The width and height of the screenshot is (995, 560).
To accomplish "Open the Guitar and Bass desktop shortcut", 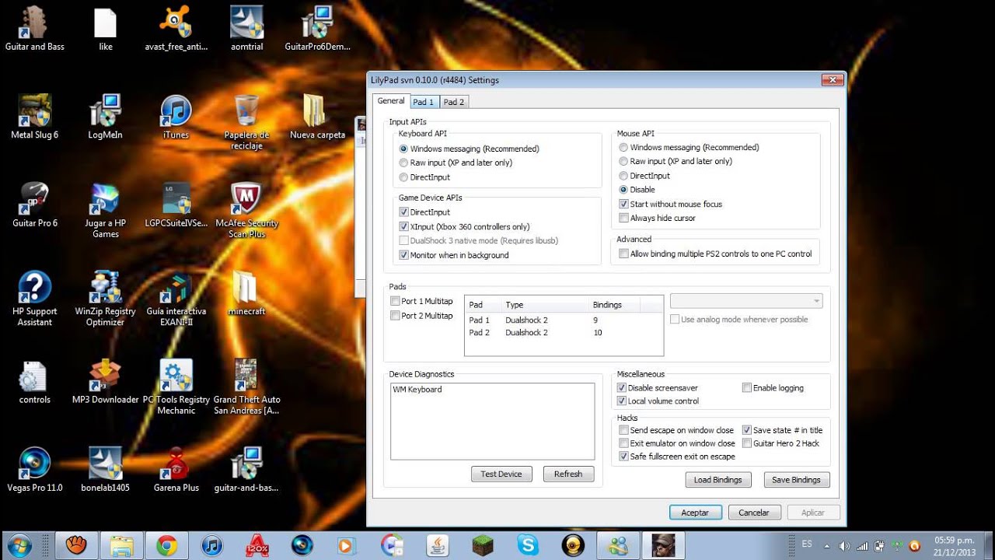I will point(34,29).
